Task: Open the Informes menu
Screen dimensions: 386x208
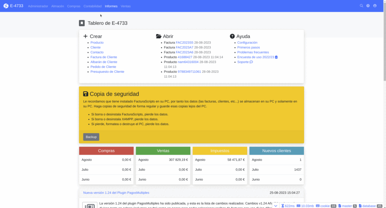Action: [111, 6]
